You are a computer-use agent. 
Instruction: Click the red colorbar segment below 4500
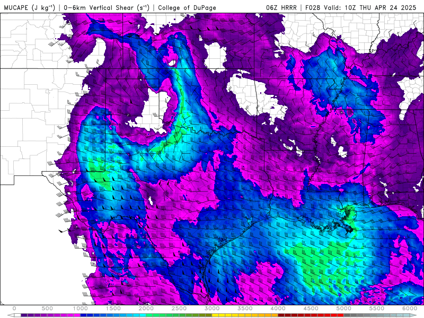click(314, 315)
